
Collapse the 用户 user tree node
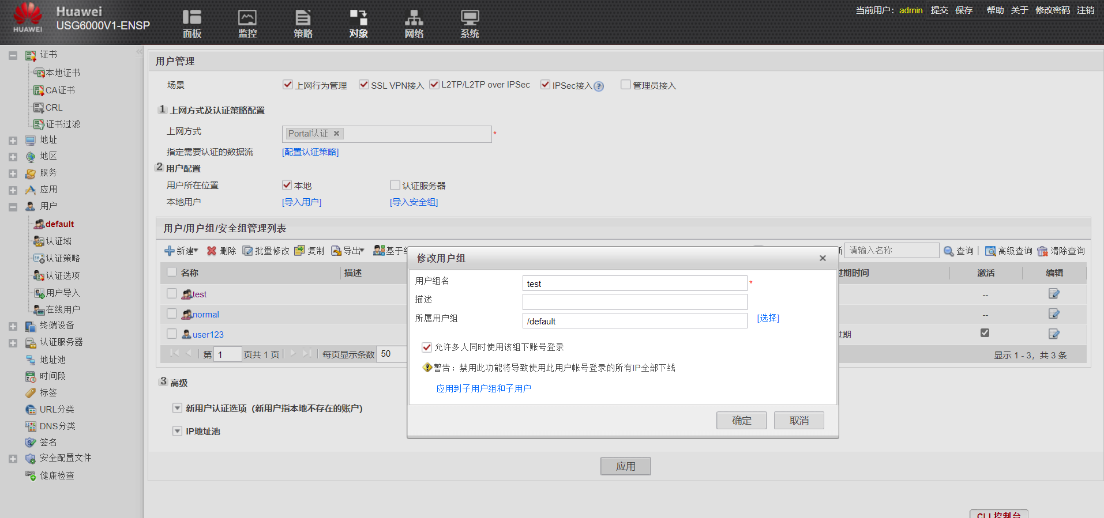click(13, 207)
